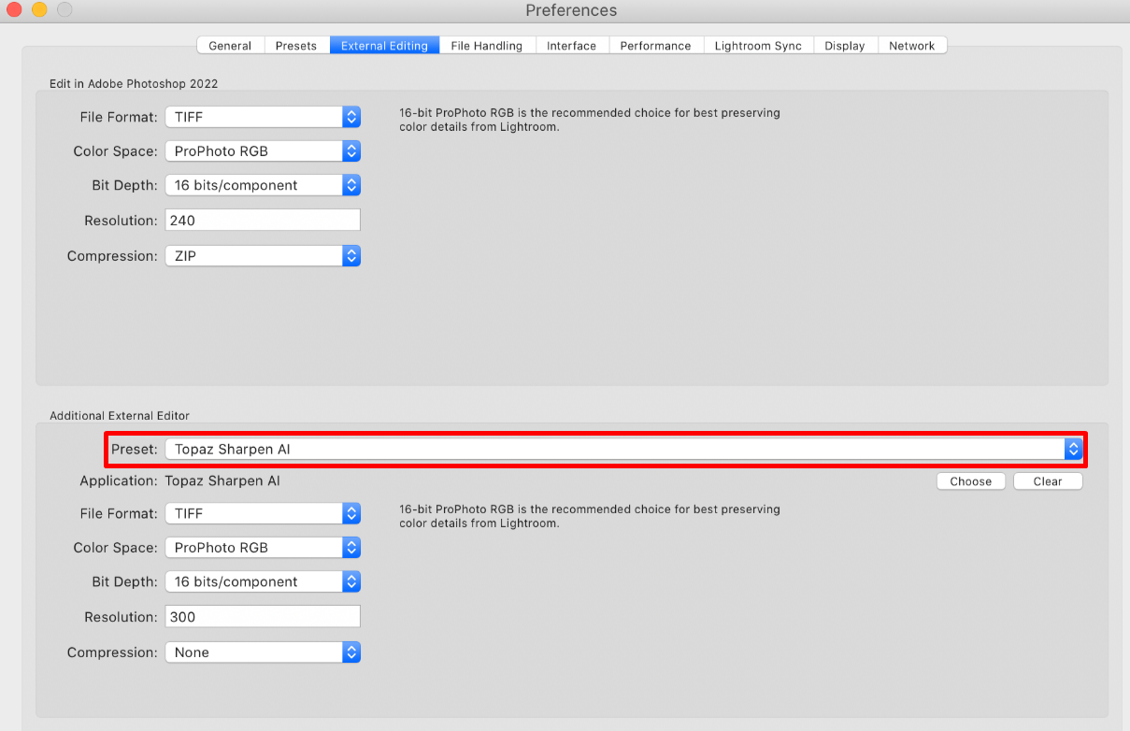Switch to the Performance tab
This screenshot has width=1130, height=731.
click(655, 45)
